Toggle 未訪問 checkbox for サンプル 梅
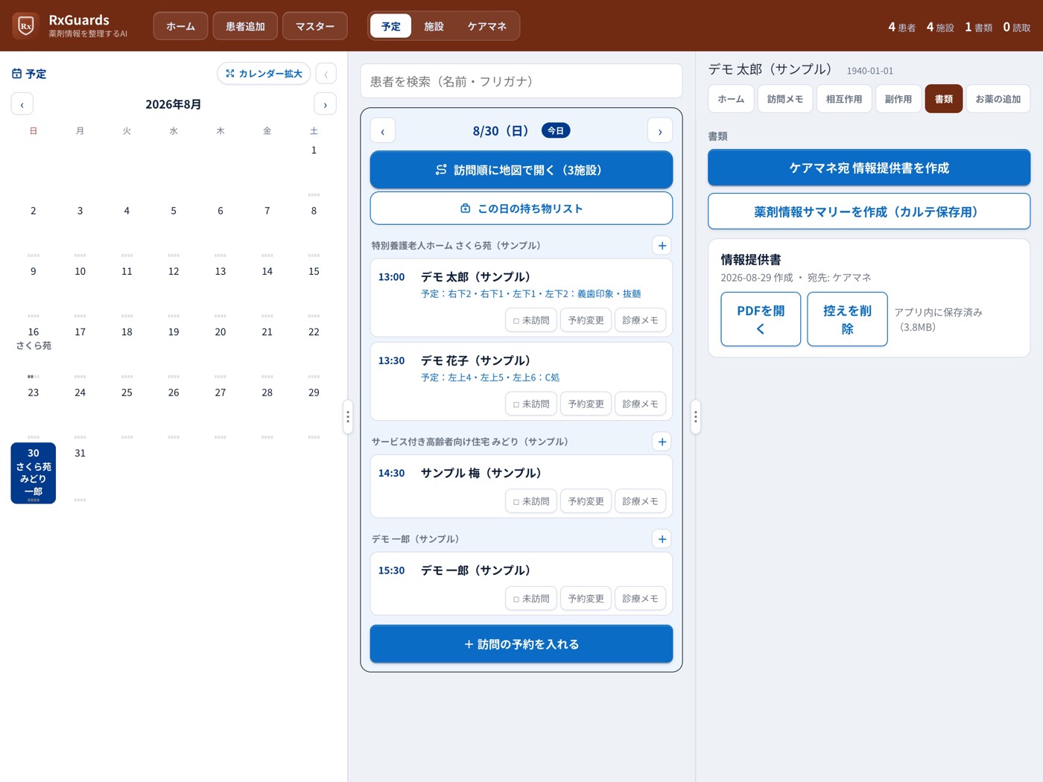The image size is (1043, 782). [x=531, y=501]
